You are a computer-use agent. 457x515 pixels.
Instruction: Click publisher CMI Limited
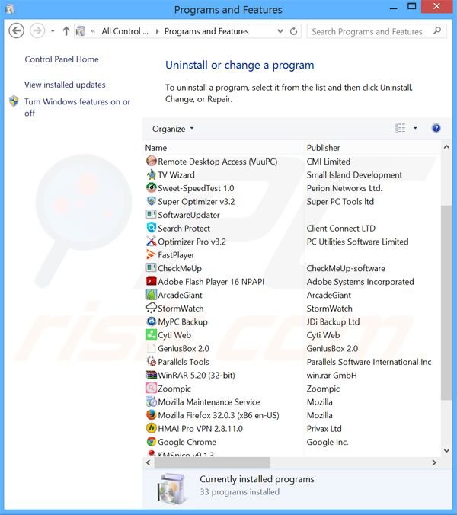coord(328,162)
